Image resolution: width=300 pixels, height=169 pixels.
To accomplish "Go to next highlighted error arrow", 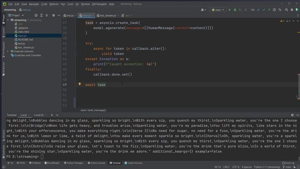I will 298,21.
